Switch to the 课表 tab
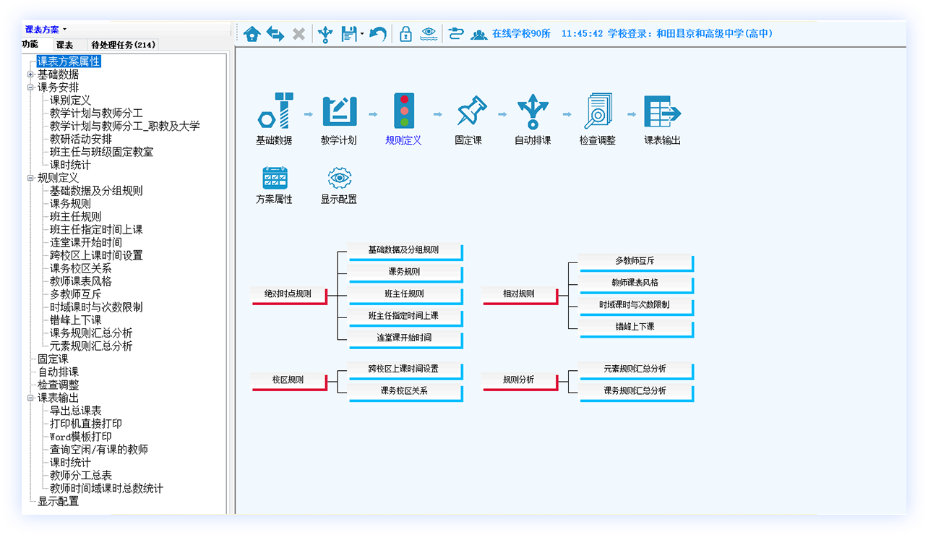 [x=64, y=45]
